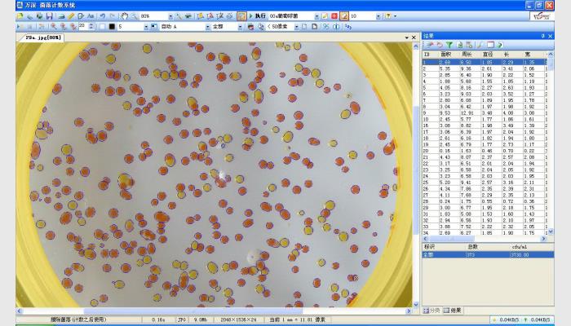Click the black color swatch
The height and width of the screenshot is (326, 571).
click(x=113, y=26)
